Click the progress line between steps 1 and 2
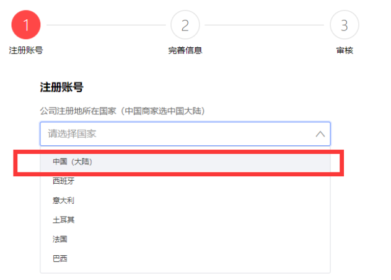The height and width of the screenshot is (280, 391). pyautogui.click(x=105, y=25)
